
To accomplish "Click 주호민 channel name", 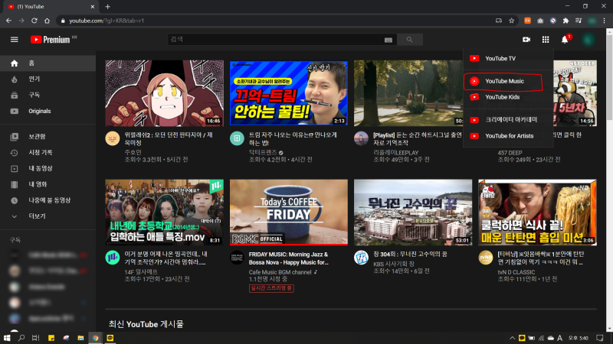I will 133,152.
